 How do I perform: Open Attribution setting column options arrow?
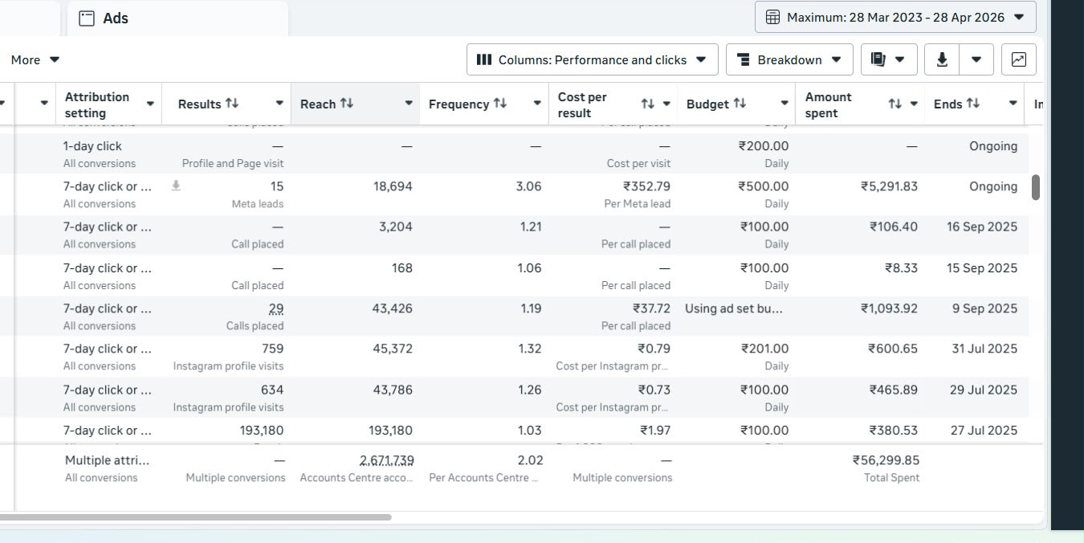(150, 104)
